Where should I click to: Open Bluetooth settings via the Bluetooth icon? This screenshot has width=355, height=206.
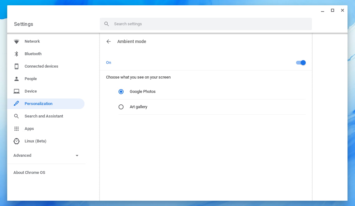[16, 54]
